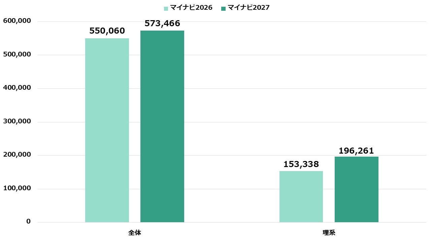Select the light green 理系 bar
Viewport: 431px width, 242px height.
[301, 197]
